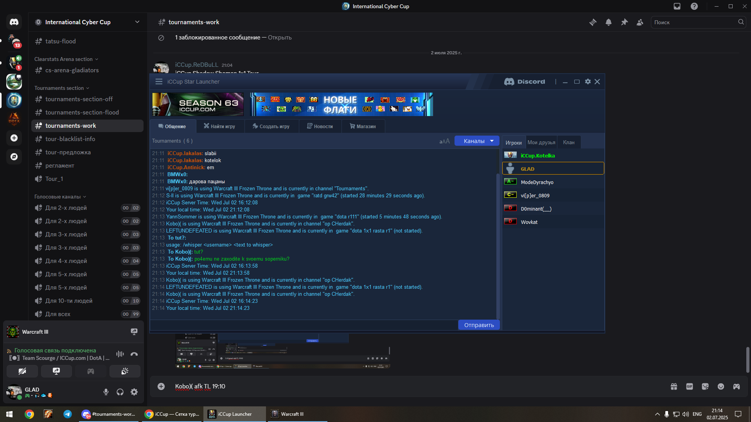Viewport: 751px width, 422px height.
Task: Toggle microphone mute
Action: coord(106,392)
